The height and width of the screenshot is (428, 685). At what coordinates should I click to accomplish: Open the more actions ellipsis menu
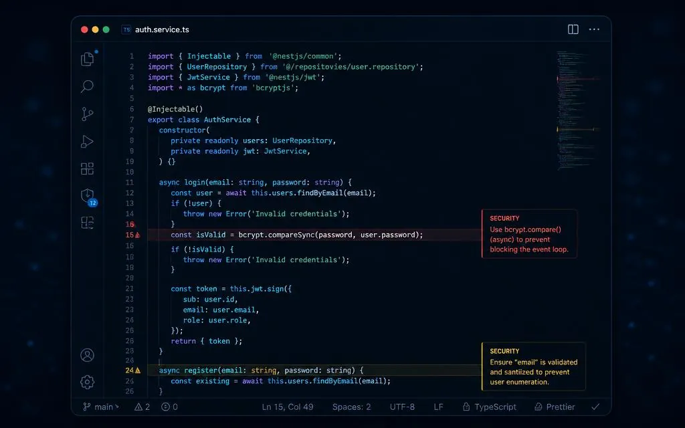click(x=594, y=29)
